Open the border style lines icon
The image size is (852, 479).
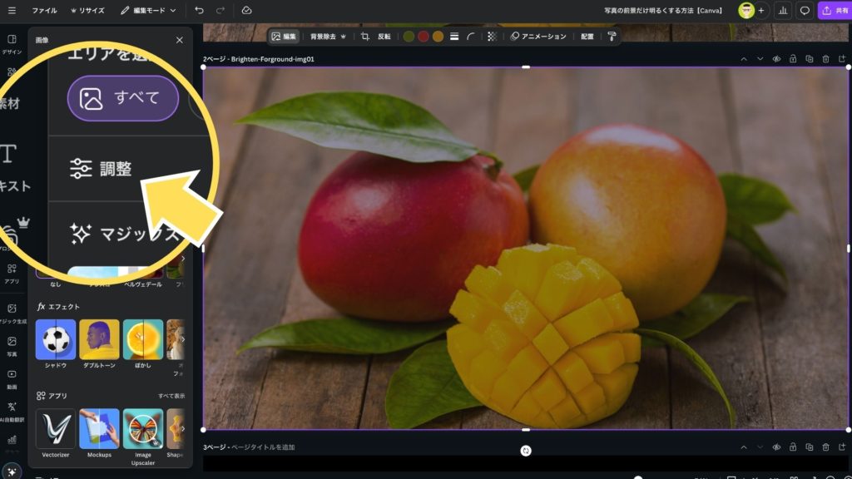(x=454, y=37)
